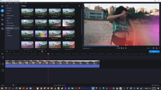The image size is (161, 90).
Task: Open Google Chrome from the taskbar
Action: pos(41,88)
